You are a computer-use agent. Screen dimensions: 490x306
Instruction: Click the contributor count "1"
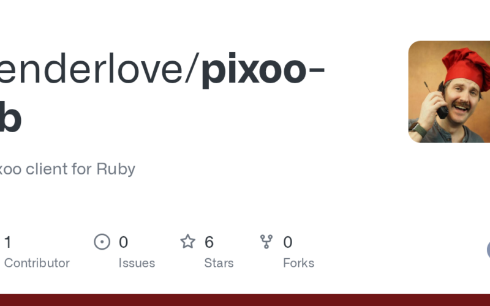(7, 242)
